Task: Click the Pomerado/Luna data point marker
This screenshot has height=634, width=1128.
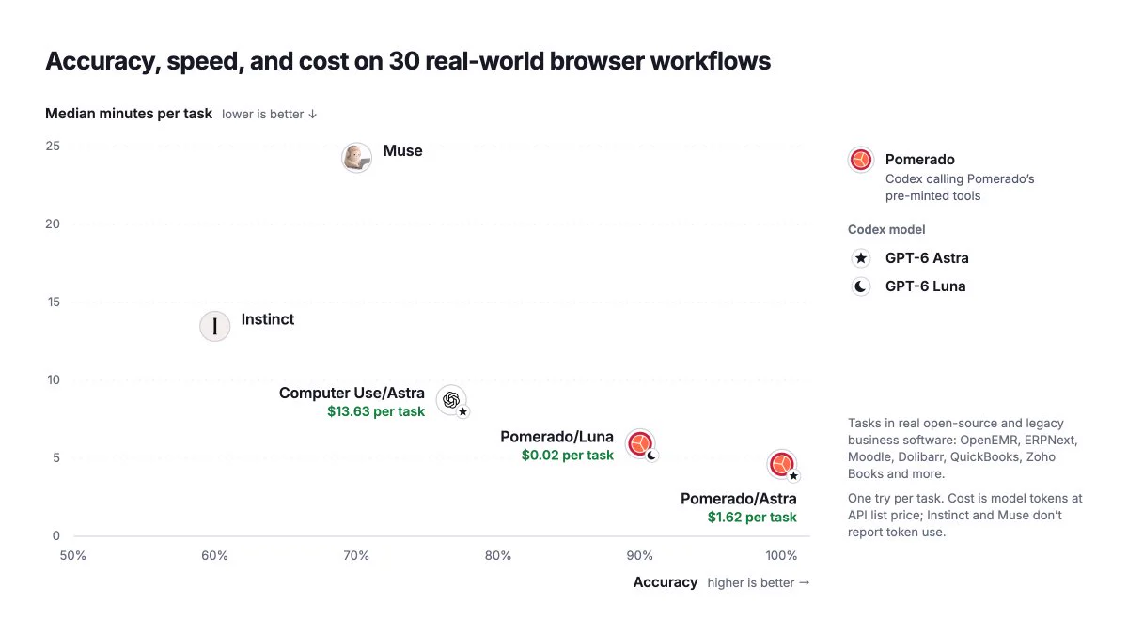Action: [x=640, y=443]
